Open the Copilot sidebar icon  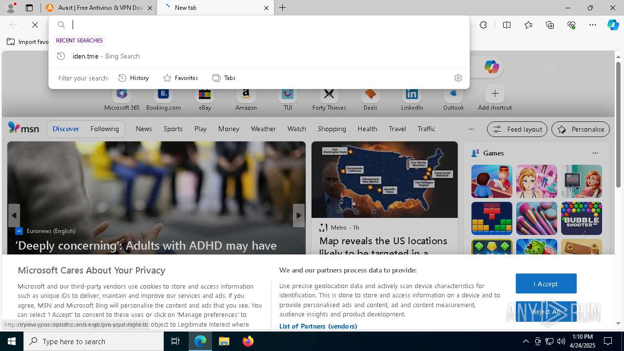pos(613,25)
